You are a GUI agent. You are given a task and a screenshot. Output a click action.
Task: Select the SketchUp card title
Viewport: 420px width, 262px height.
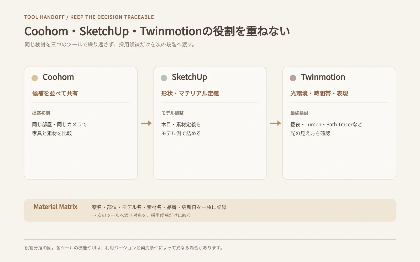click(189, 77)
